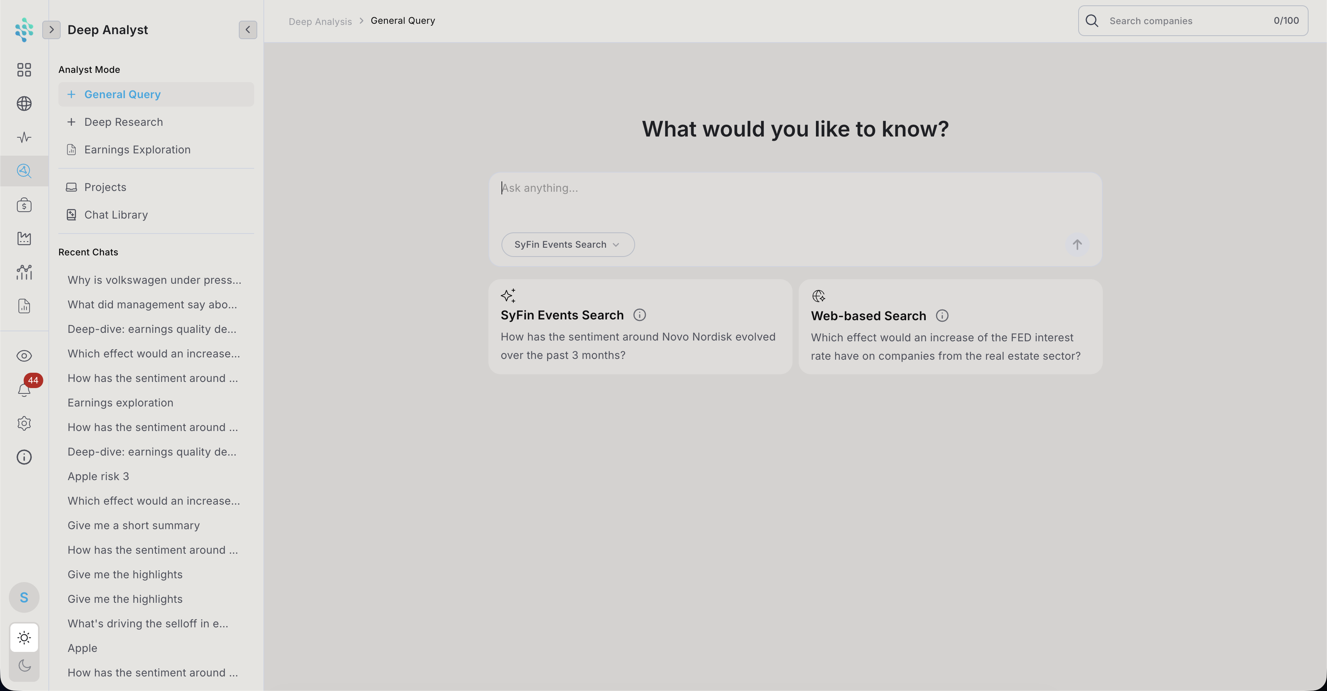The height and width of the screenshot is (691, 1327).
Task: Expand the main navigation chevron
Action: [x=51, y=29]
